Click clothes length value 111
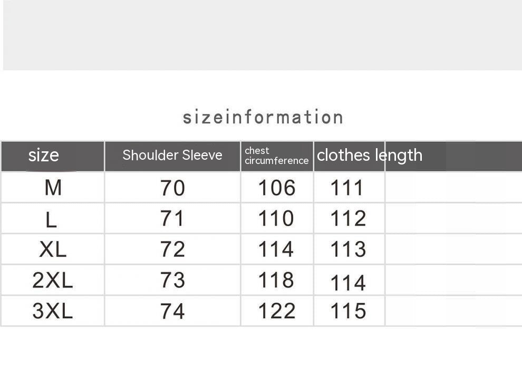This screenshot has height=388, width=522. (347, 188)
